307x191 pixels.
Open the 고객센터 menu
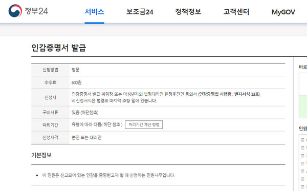coord(236,12)
